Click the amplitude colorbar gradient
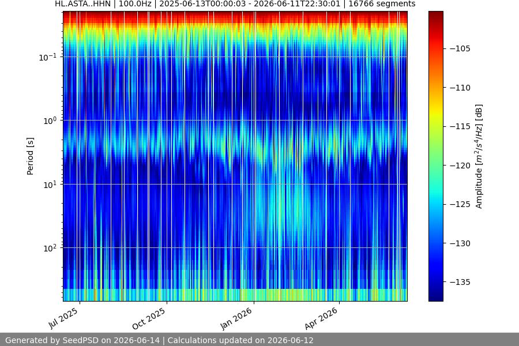Screen dimensions: 519x346 pos(435,156)
